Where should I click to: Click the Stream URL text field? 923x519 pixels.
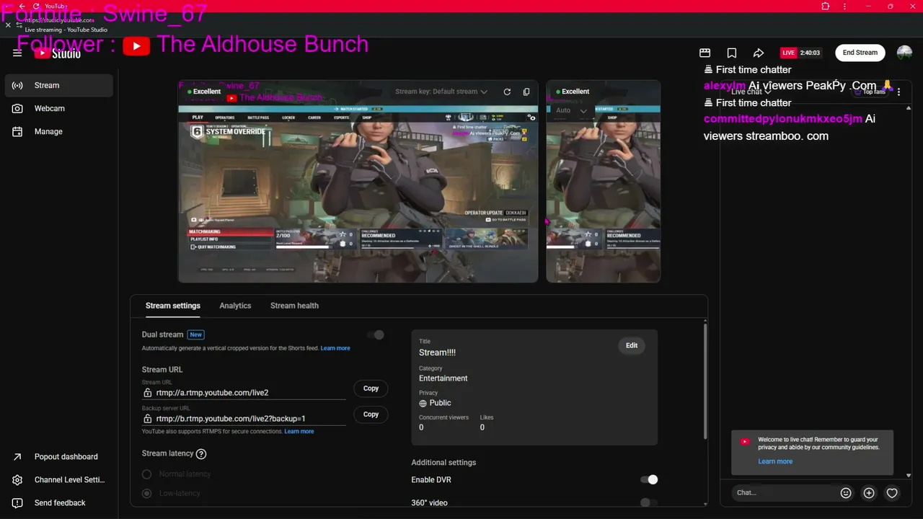pos(244,393)
